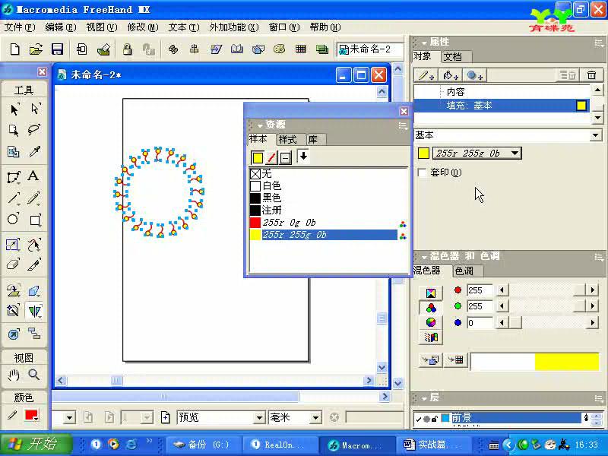Delete attribute with the trash icon
The width and height of the screenshot is (608, 456).
(591, 75)
